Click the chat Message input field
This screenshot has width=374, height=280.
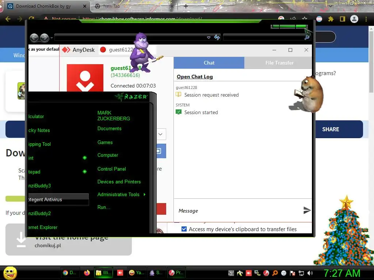pos(238,211)
